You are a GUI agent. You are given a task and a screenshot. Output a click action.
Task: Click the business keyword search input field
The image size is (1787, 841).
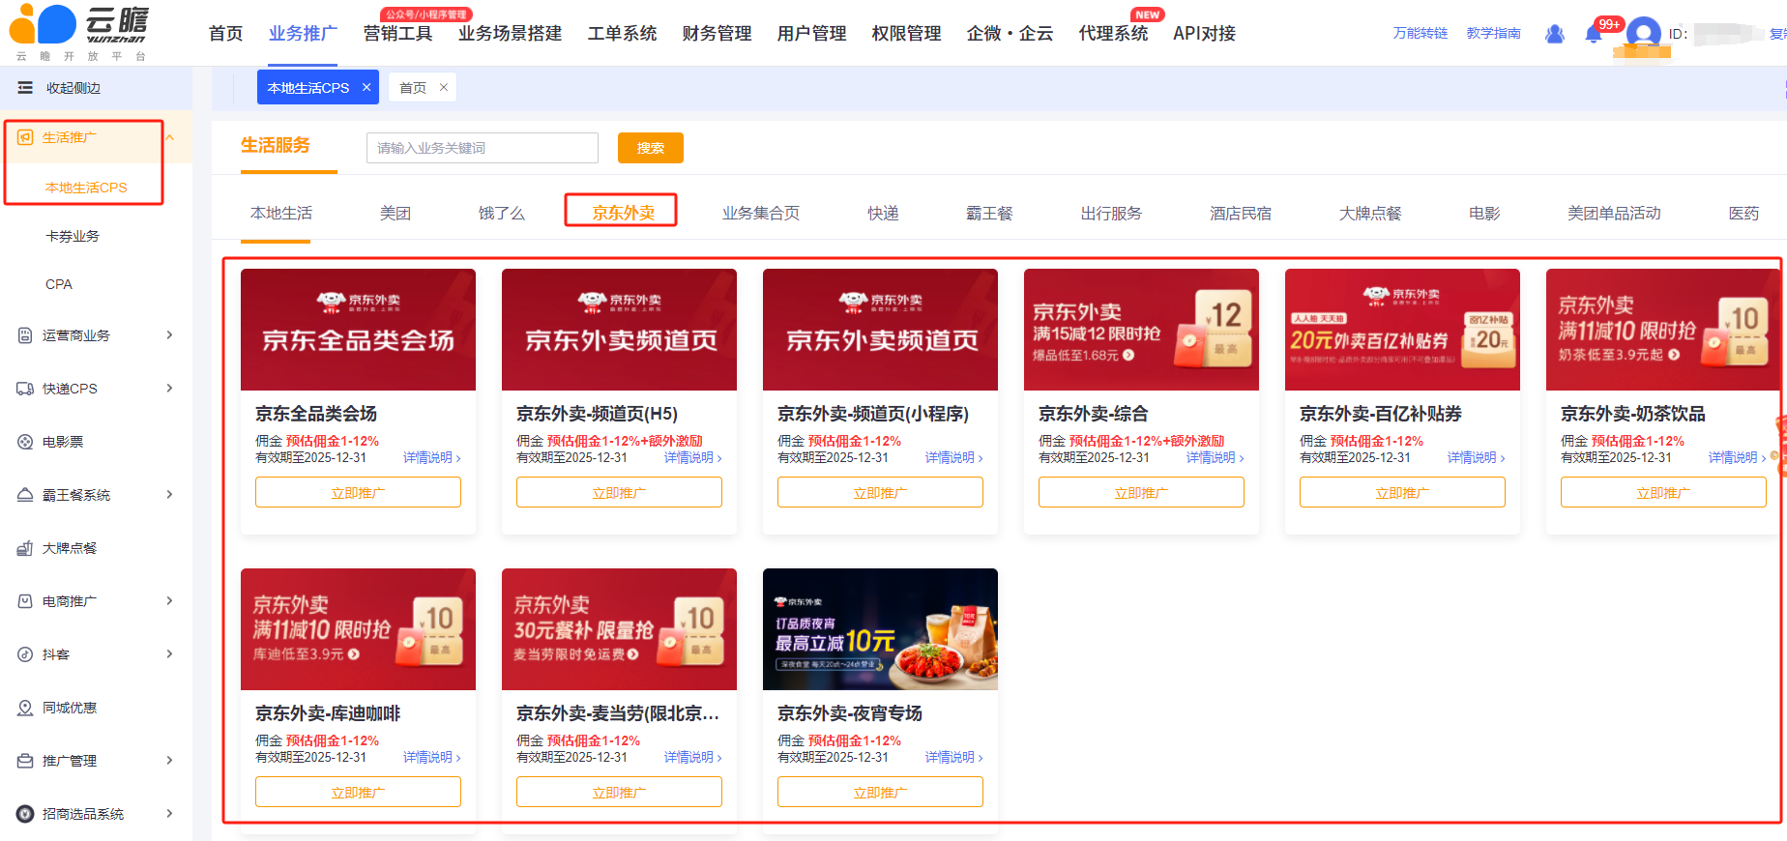point(483,148)
